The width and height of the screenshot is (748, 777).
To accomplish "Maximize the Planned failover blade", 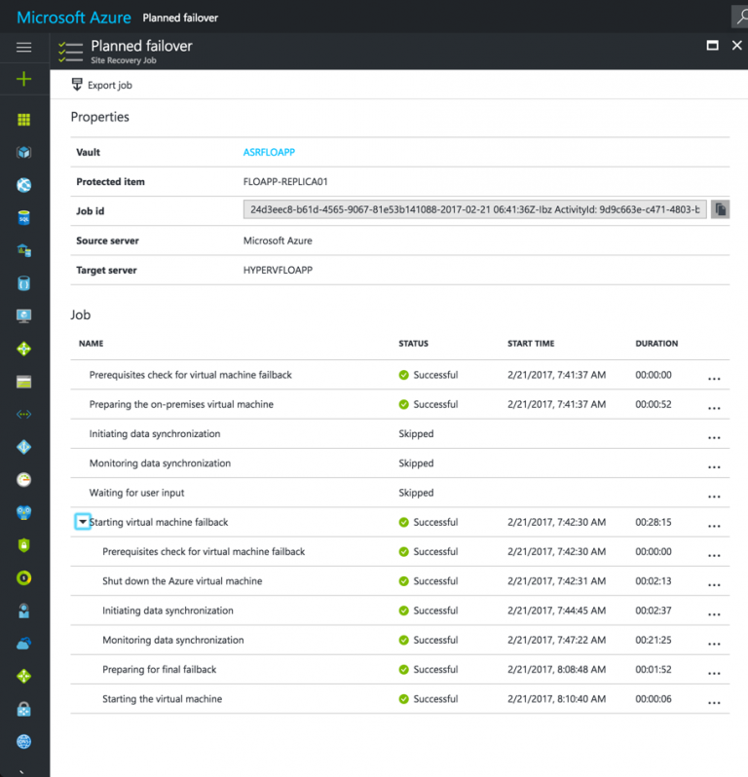I will point(712,46).
